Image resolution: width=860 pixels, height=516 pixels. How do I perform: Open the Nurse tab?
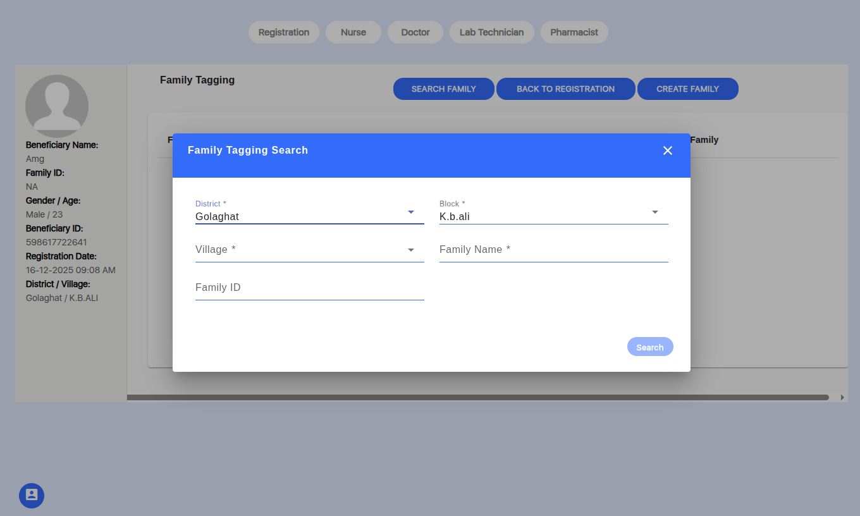coord(353,32)
